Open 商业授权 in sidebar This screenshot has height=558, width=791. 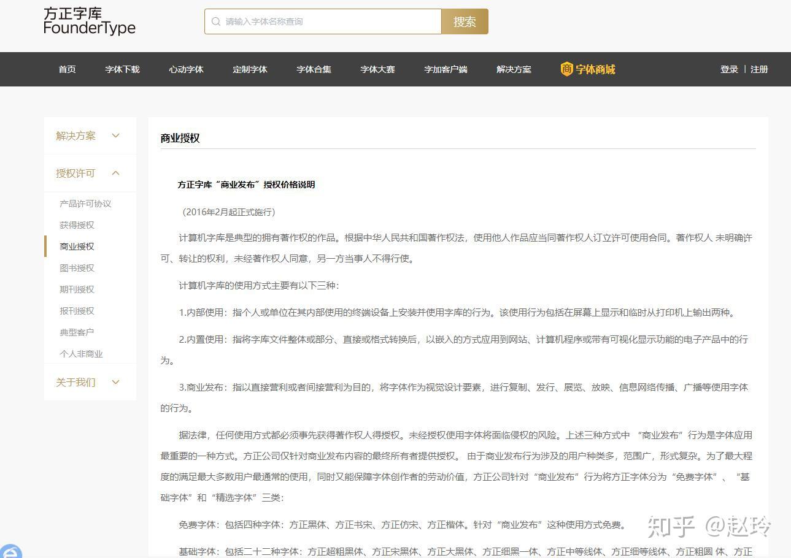point(77,247)
